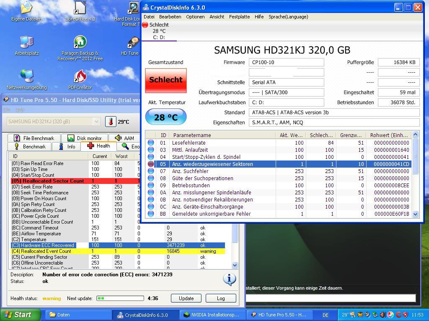
Task: Select the Schlecht disk entry with red dot
Action: coord(159,31)
